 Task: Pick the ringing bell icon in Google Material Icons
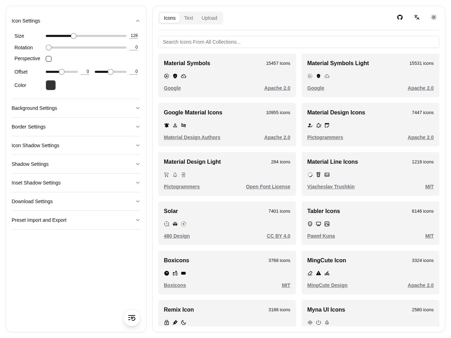click(x=167, y=125)
